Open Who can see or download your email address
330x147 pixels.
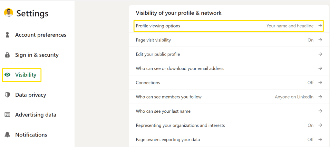229,68
